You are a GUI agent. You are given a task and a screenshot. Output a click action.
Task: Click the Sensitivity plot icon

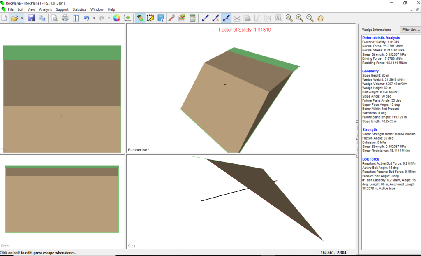(237, 18)
